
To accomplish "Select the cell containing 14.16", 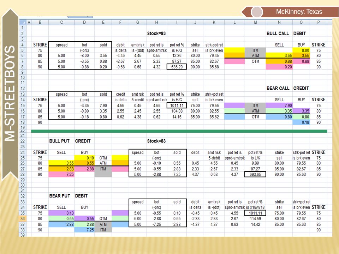I will 177,117.
